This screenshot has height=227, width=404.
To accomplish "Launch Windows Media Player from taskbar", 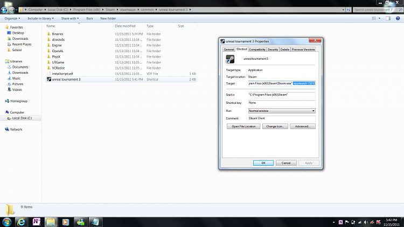I will point(65,222).
